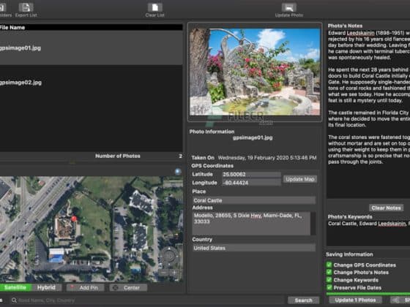Image resolution: width=410 pixels, height=307 pixels.
Task: Click the Address text field
Action: [x=251, y=224]
